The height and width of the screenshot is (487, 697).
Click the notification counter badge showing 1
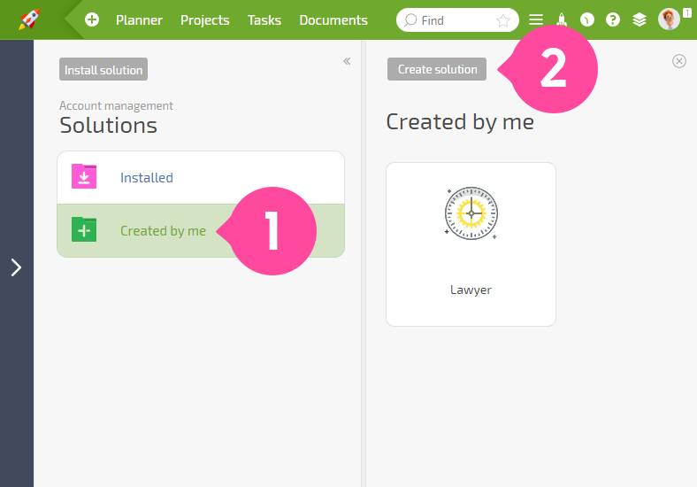point(687,13)
